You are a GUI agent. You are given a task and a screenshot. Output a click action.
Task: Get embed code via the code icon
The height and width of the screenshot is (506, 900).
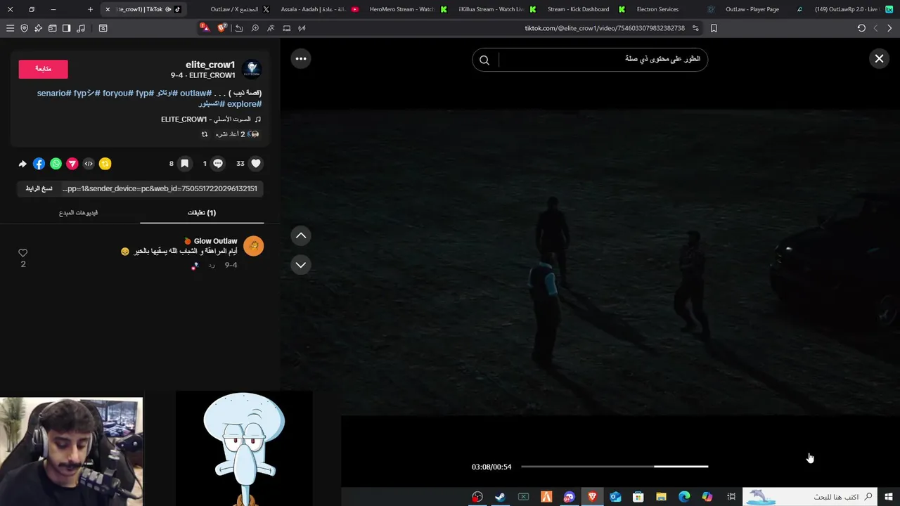click(89, 164)
